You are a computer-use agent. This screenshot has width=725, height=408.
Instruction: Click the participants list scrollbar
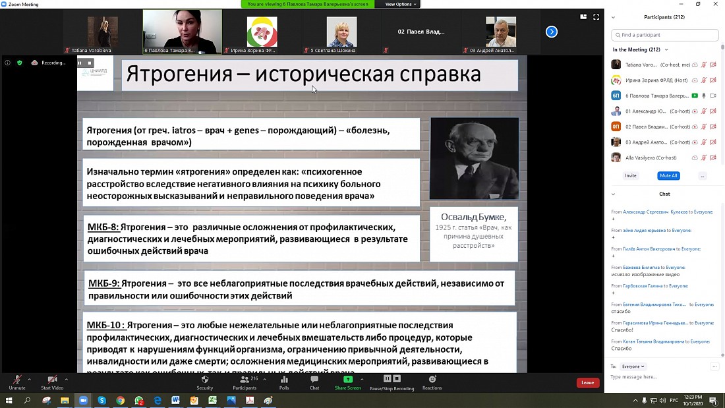point(722,47)
